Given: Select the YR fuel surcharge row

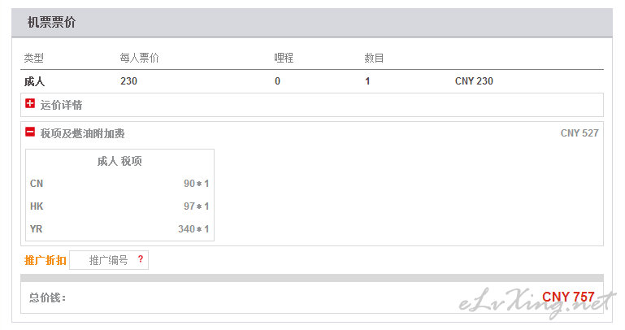Looking at the screenshot, I should click(x=119, y=229).
